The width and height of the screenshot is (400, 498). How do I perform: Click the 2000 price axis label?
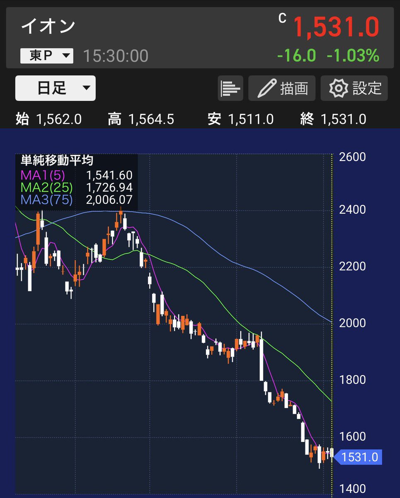pyautogui.click(x=352, y=323)
